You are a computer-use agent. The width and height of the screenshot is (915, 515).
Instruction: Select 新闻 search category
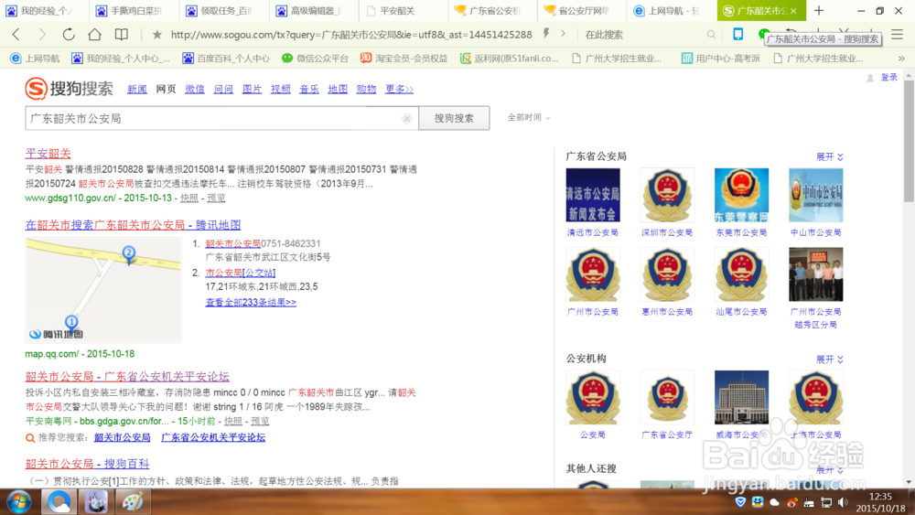pyautogui.click(x=137, y=89)
